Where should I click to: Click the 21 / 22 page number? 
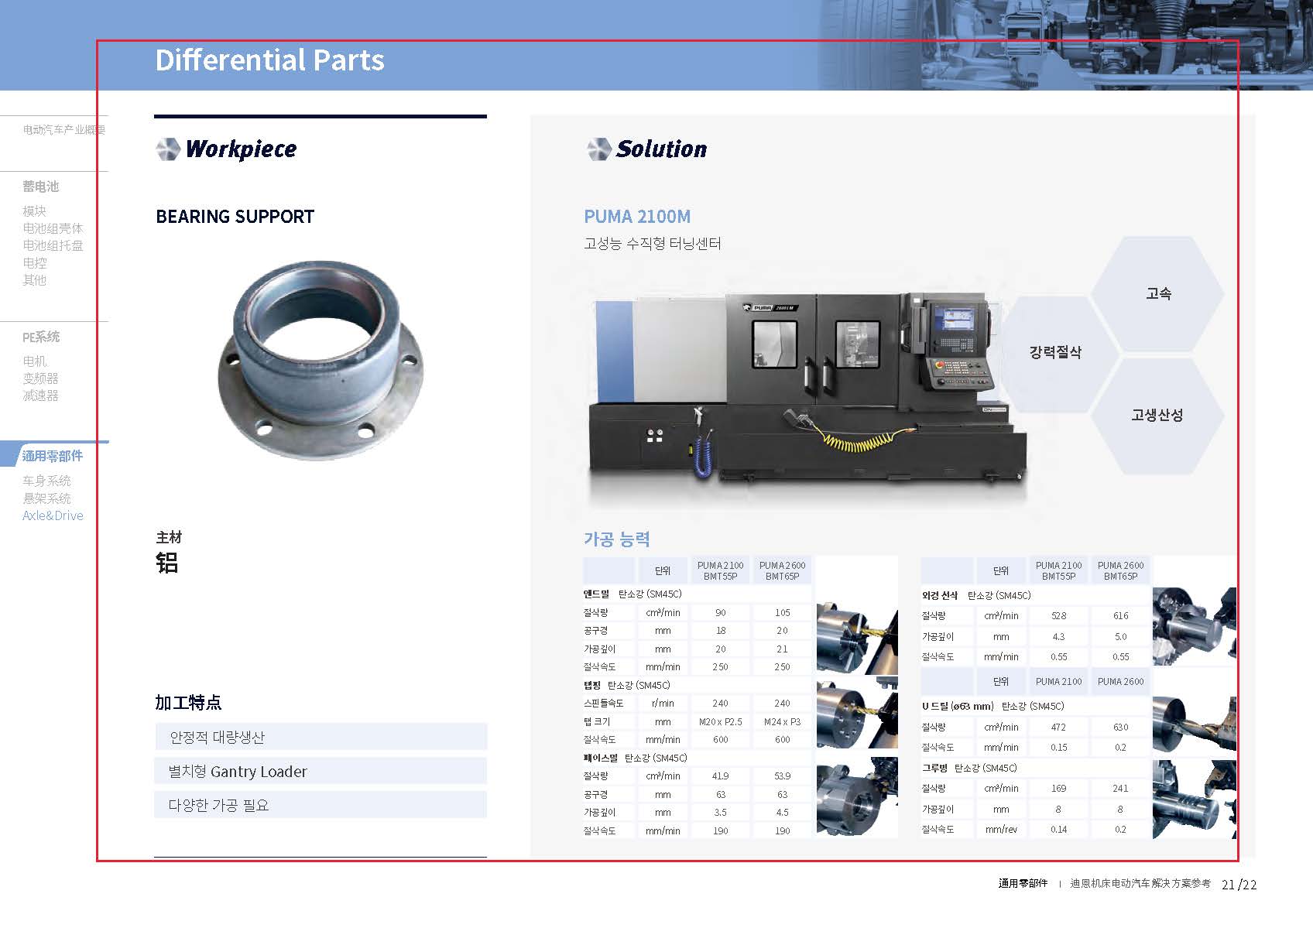tap(1239, 885)
